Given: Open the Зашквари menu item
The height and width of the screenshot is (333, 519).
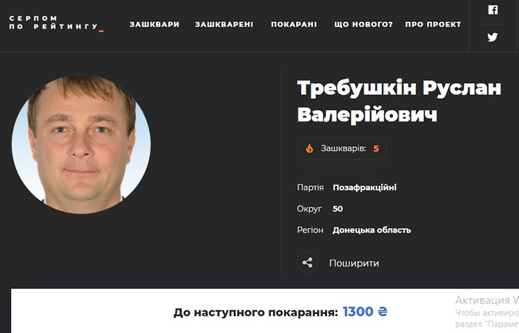Looking at the screenshot, I should pyautogui.click(x=154, y=25).
